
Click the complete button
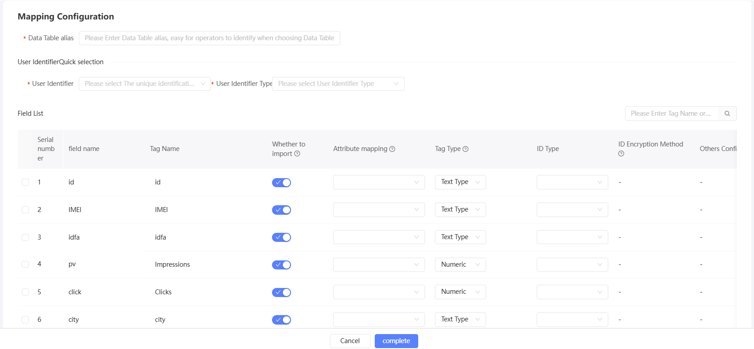tap(396, 341)
